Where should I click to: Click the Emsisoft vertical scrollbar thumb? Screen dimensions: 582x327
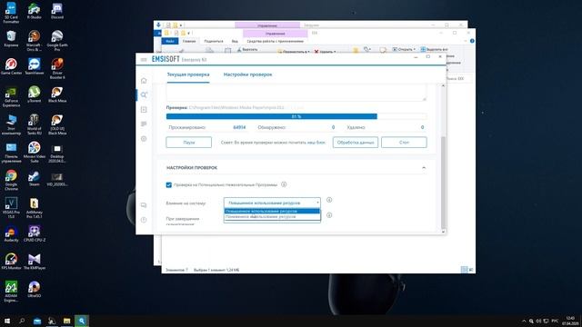(x=443, y=182)
